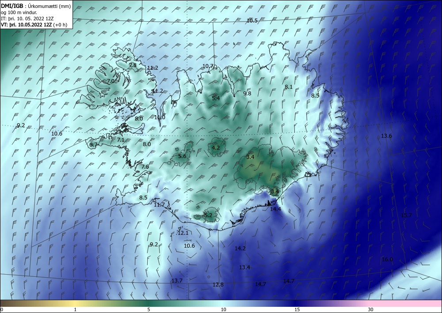Click the 8.1 value in the northeast

coord(288,87)
